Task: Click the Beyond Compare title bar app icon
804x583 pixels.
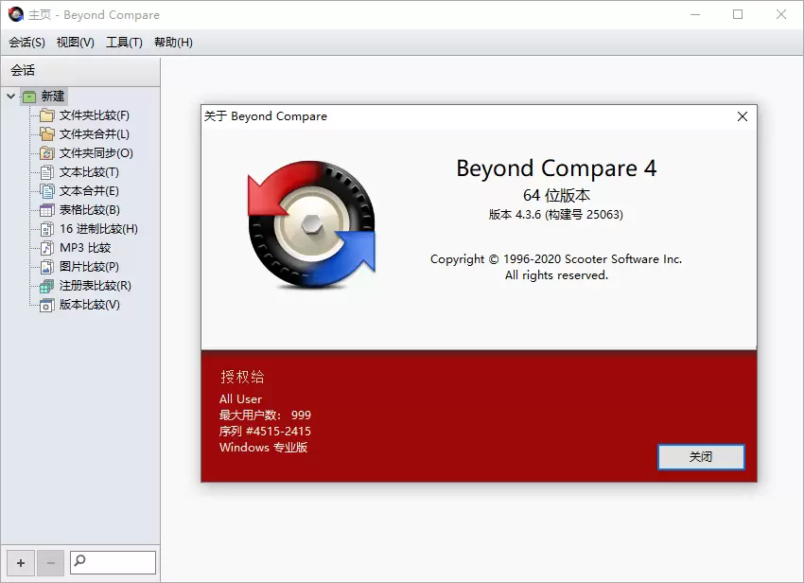Action: click(16, 14)
